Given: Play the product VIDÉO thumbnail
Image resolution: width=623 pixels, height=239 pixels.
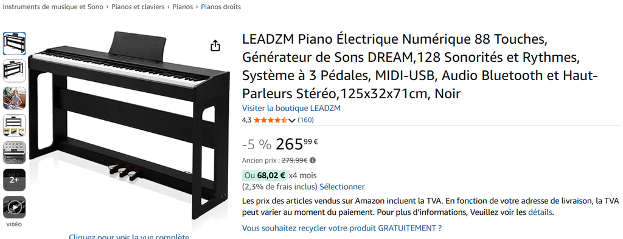Looking at the screenshot, I should tap(15, 207).
